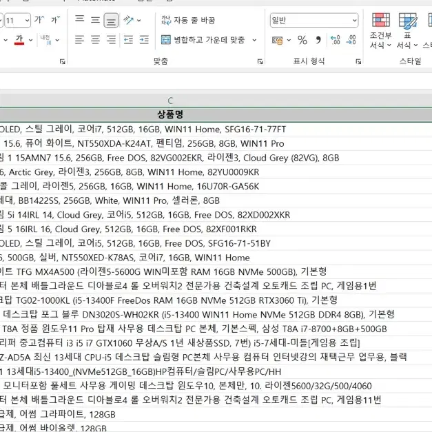Screen dimensions: 432x432
Task: Open 표시 형식 number dialog launcher
Action: (358, 61)
